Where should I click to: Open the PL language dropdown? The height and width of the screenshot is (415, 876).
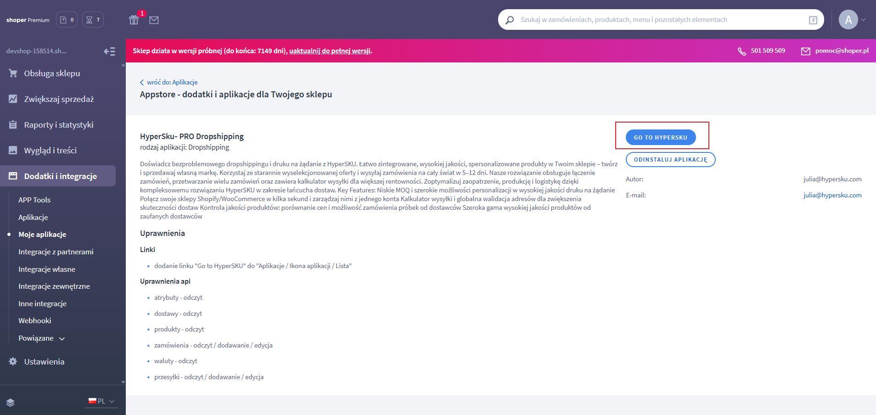tap(101, 401)
